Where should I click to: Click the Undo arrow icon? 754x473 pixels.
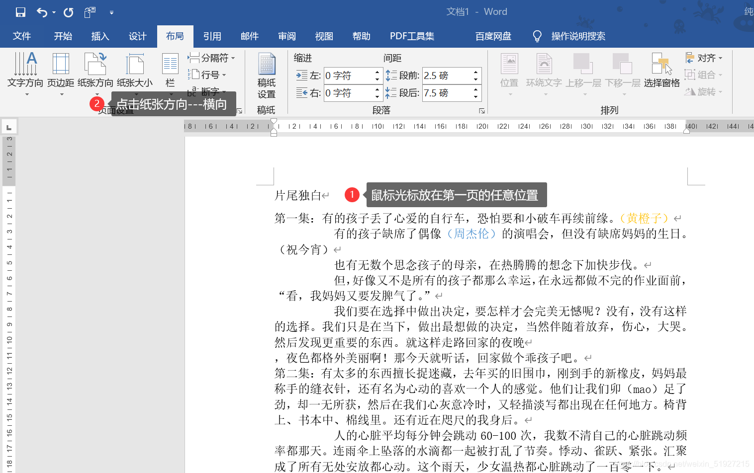click(42, 12)
